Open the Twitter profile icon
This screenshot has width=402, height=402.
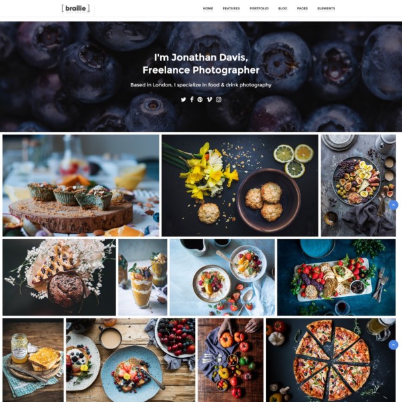pyautogui.click(x=184, y=99)
